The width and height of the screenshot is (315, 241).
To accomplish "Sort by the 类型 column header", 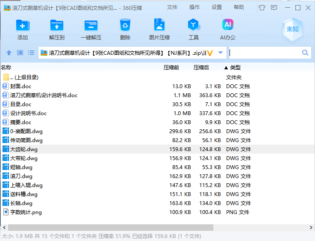I will coord(235,67).
